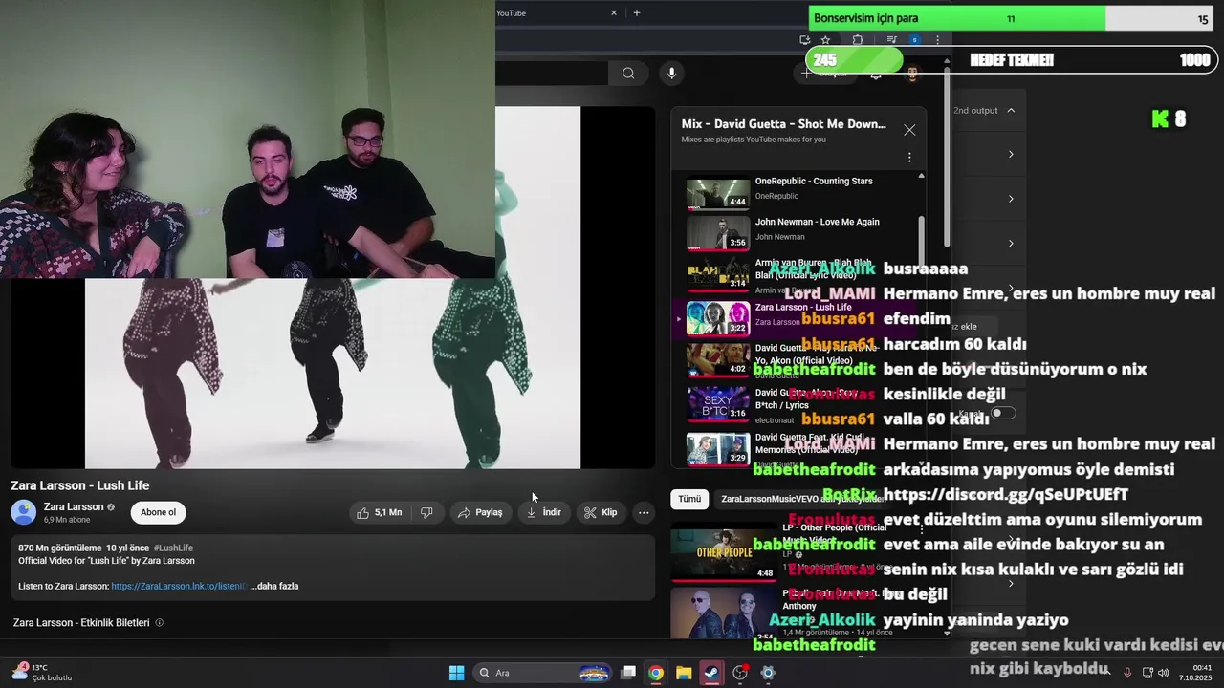Open Chrome profile avatar in toolbar
Image resolution: width=1224 pixels, height=688 pixels.
[914, 40]
